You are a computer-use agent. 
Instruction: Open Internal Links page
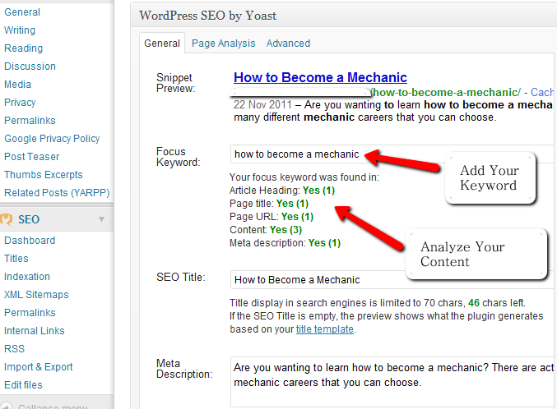[x=35, y=331]
